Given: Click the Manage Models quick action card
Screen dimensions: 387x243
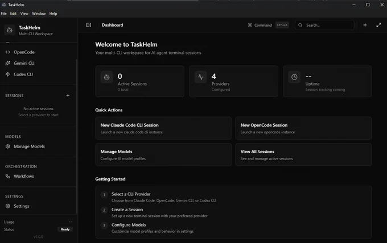Looking at the screenshot, I should coord(163,154).
